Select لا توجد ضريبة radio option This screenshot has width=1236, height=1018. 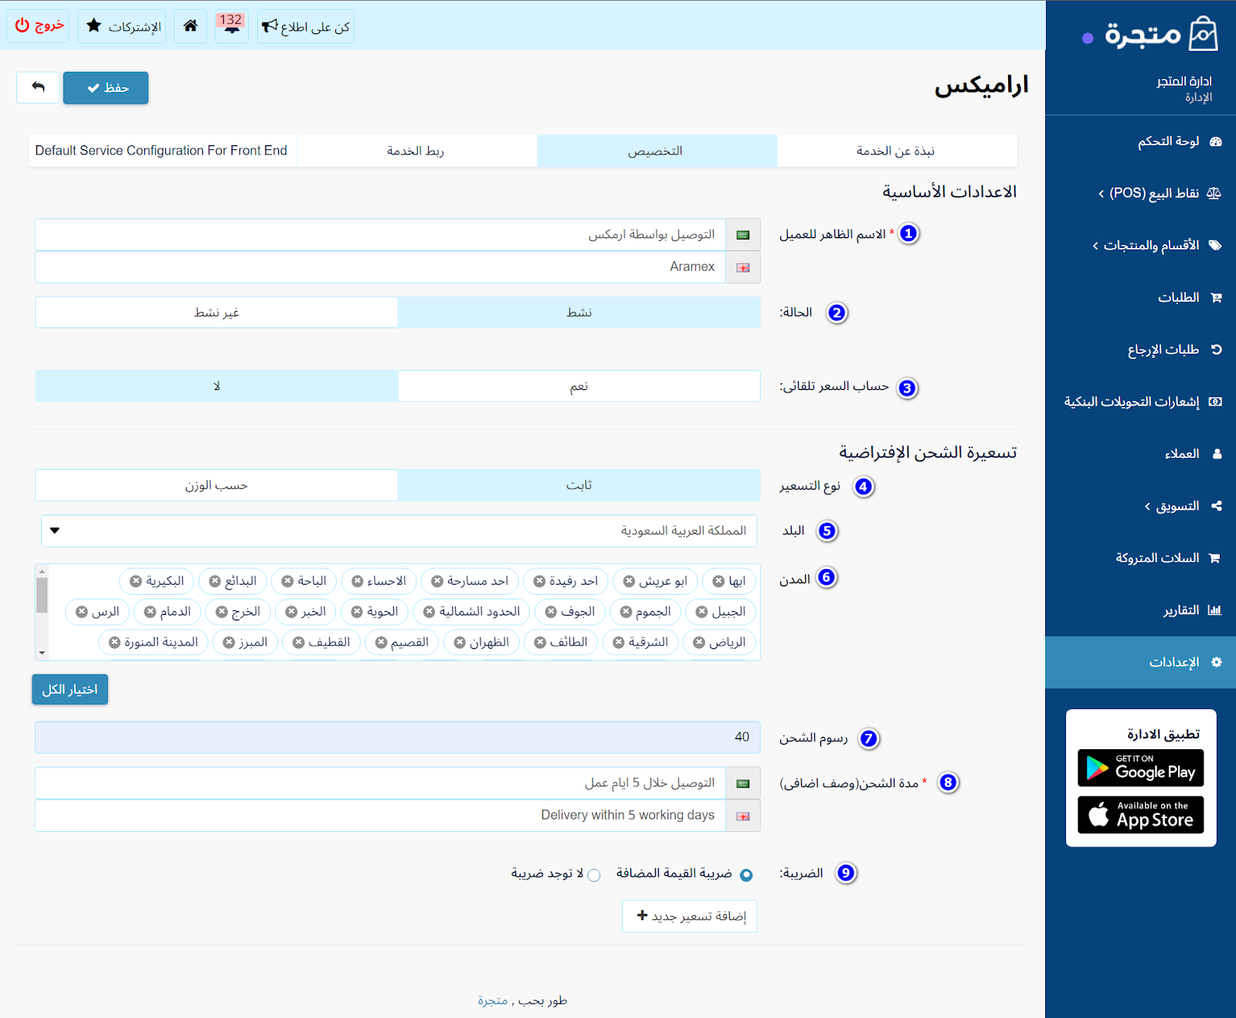594,875
